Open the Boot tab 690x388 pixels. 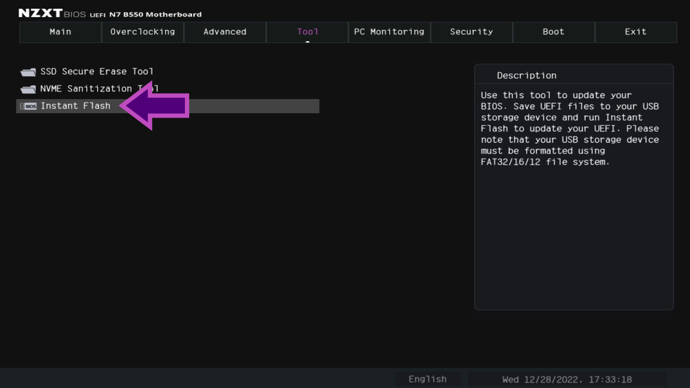(x=554, y=32)
